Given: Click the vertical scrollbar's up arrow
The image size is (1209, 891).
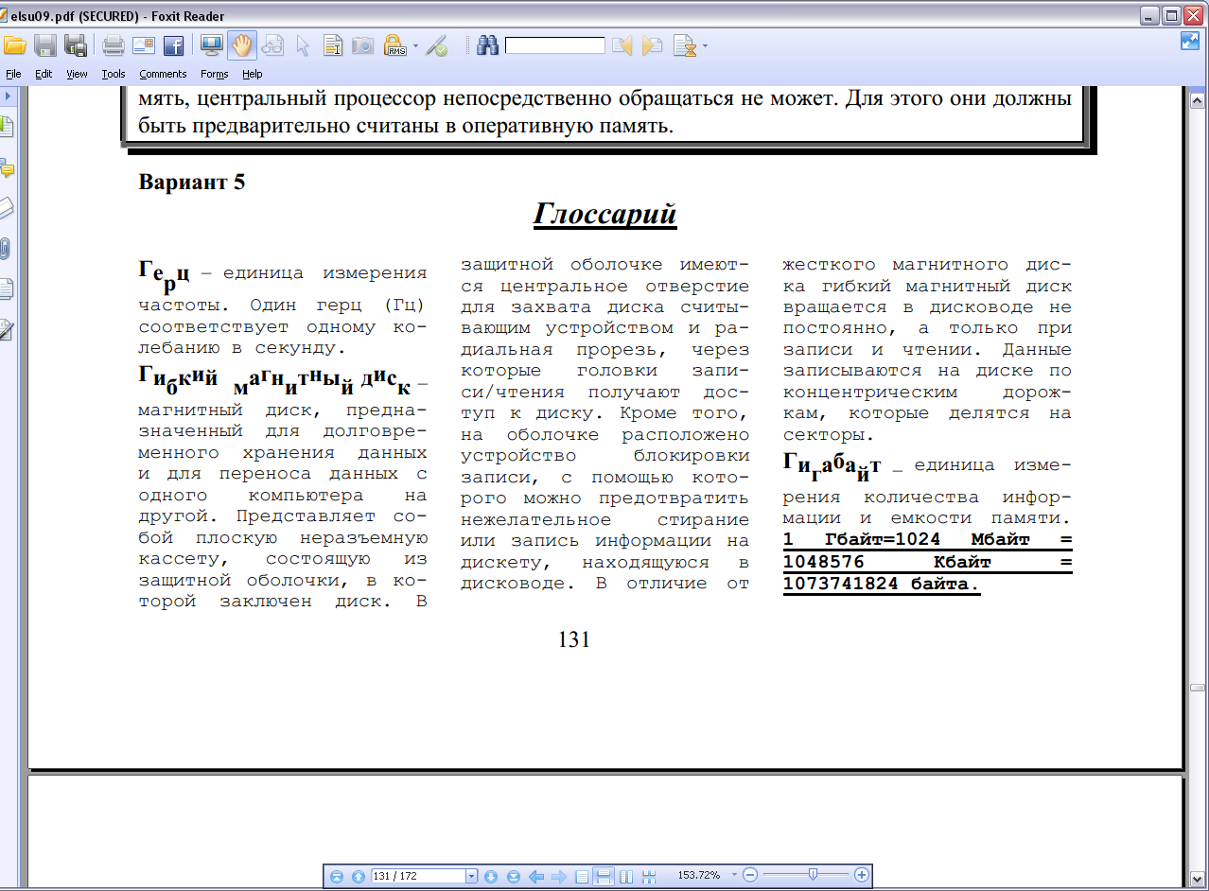Looking at the screenshot, I should click(x=1198, y=99).
